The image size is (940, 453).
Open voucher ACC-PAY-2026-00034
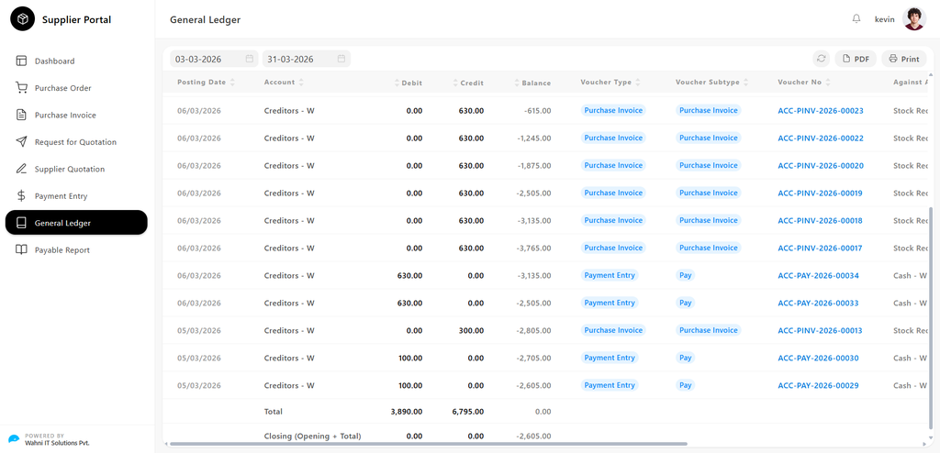point(818,276)
